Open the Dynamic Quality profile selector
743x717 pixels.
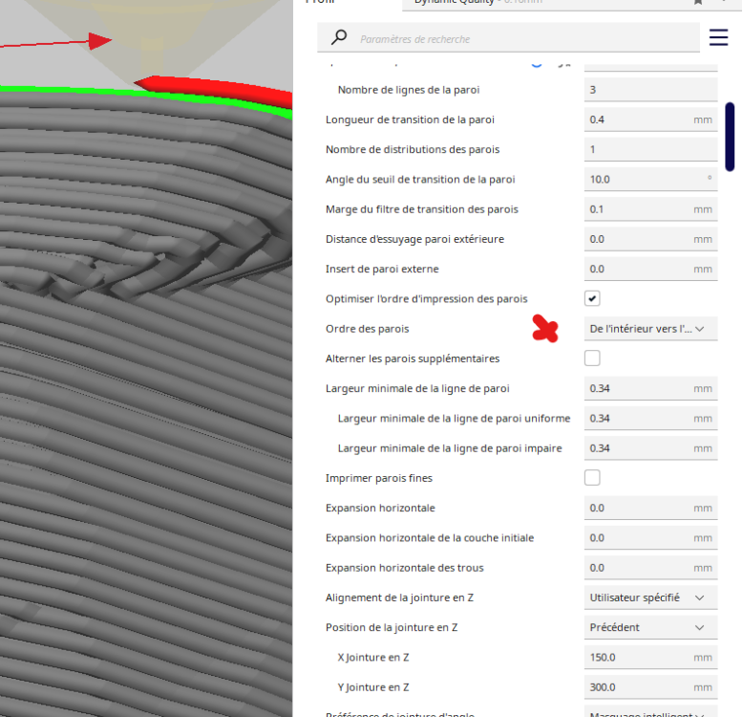568,4
